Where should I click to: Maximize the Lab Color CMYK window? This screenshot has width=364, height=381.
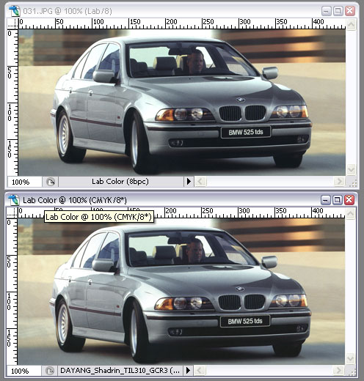tap(338, 200)
